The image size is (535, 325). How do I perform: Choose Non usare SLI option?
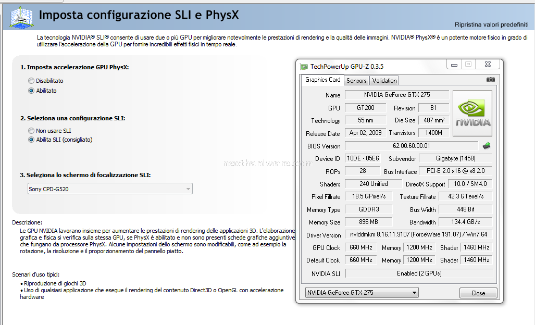(31, 131)
